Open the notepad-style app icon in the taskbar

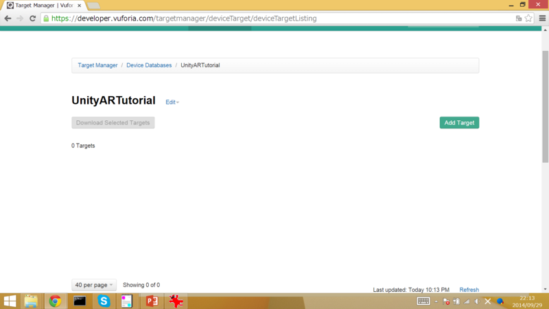[x=127, y=301]
